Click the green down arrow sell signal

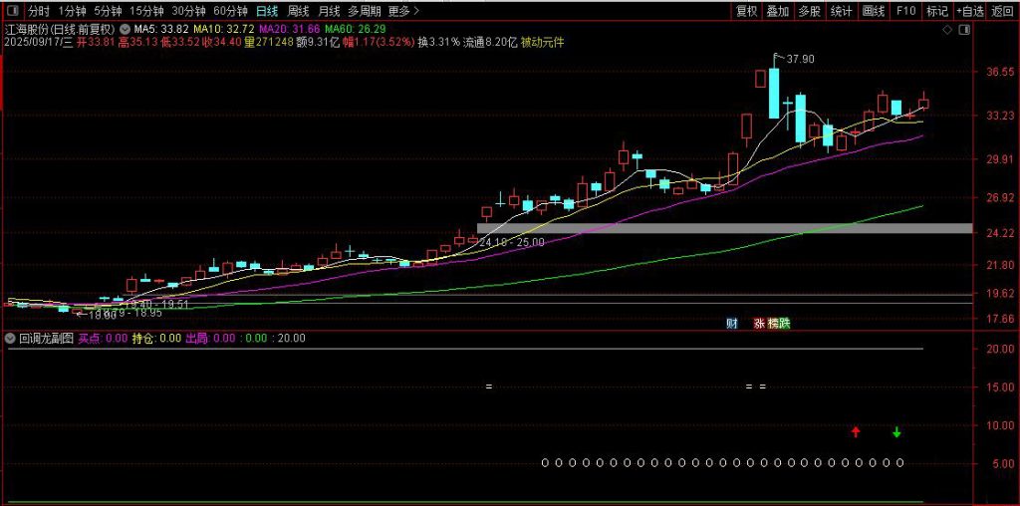[x=896, y=431]
